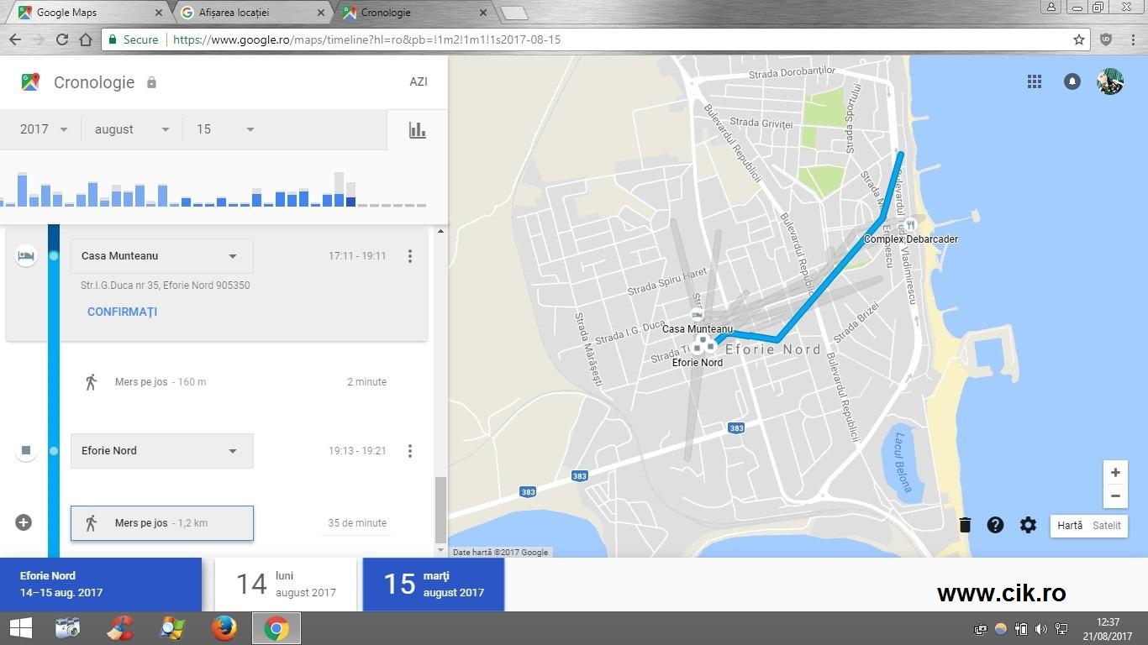Open timeline settings gear
This screenshot has height=645, width=1148.
1028,525
